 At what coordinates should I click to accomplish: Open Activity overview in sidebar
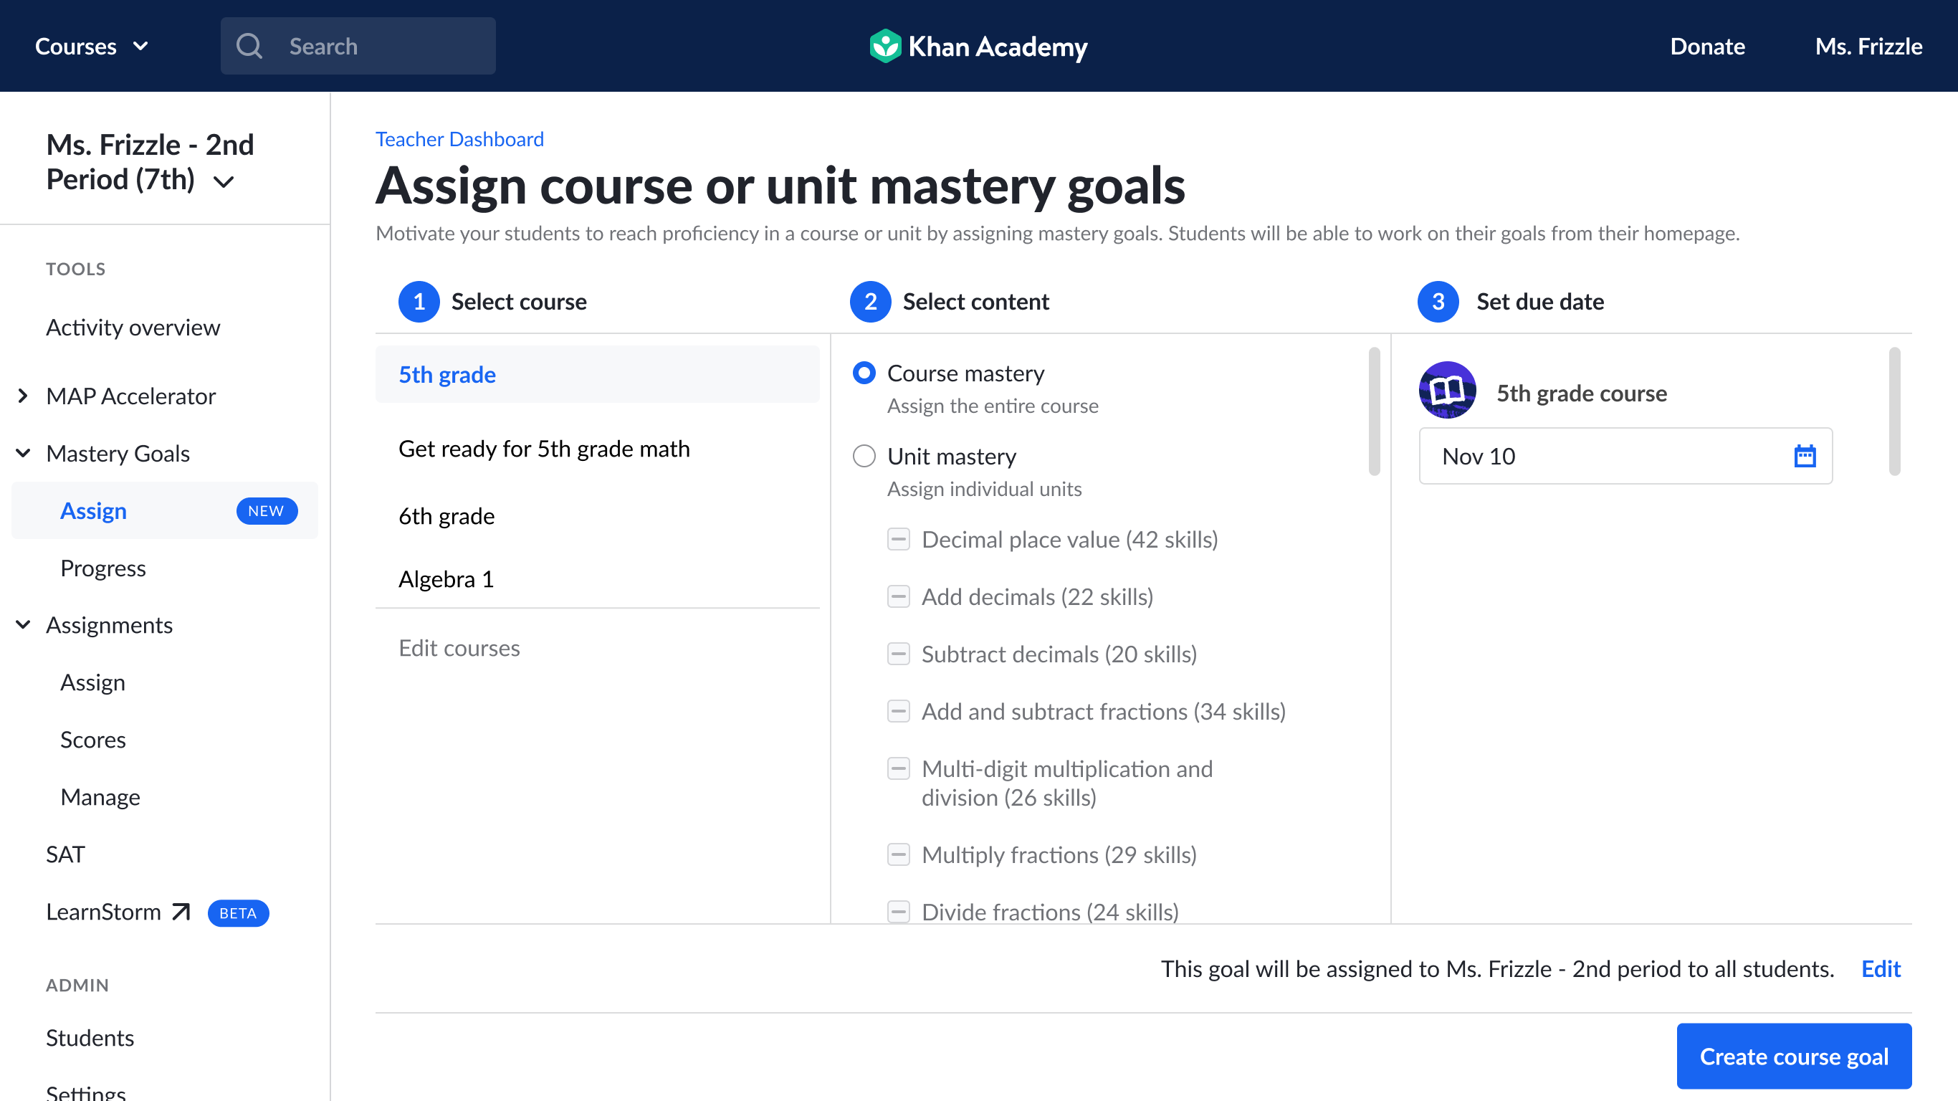(133, 328)
